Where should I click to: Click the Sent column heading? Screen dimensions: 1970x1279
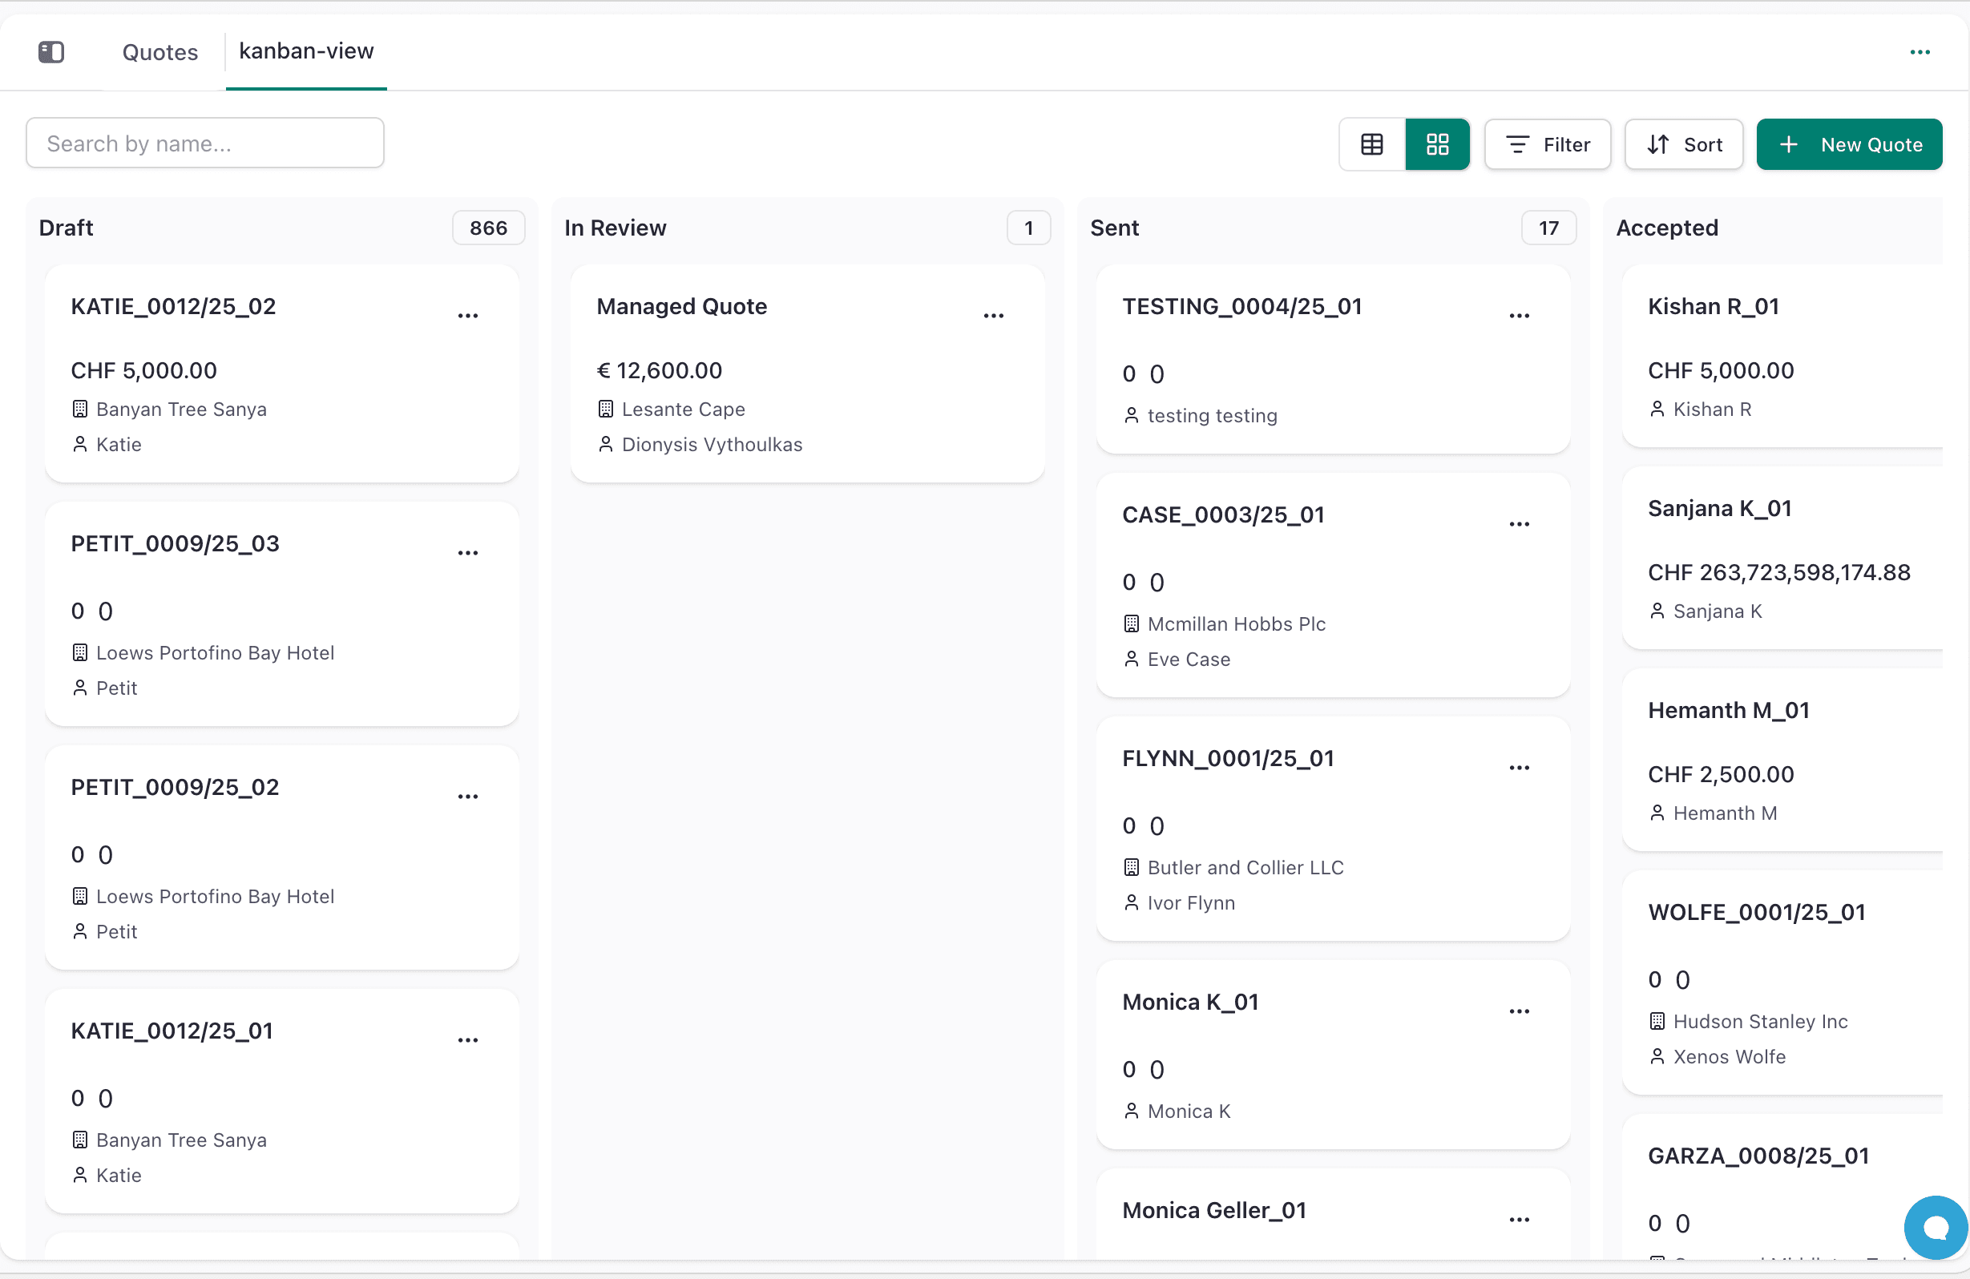click(x=1114, y=228)
